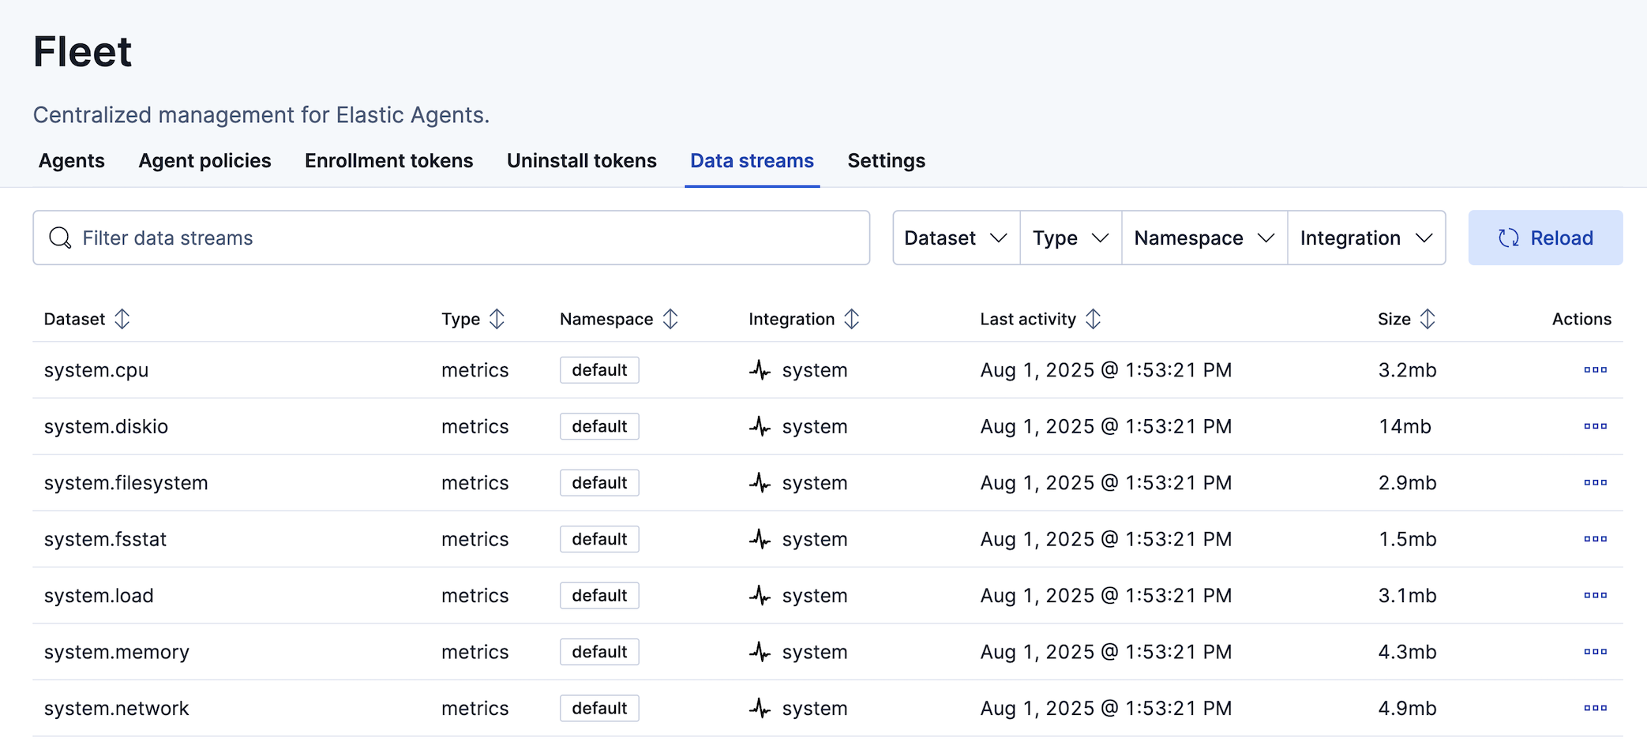The width and height of the screenshot is (1647, 745).
Task: Open the Type filter dropdown
Action: [1070, 238]
